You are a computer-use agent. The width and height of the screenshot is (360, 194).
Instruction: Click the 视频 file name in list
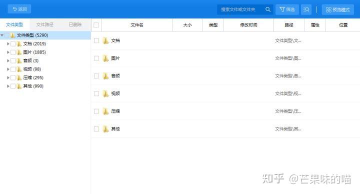click(x=115, y=93)
